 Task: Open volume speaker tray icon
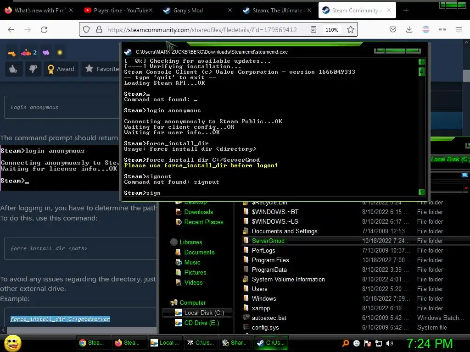(x=390, y=343)
